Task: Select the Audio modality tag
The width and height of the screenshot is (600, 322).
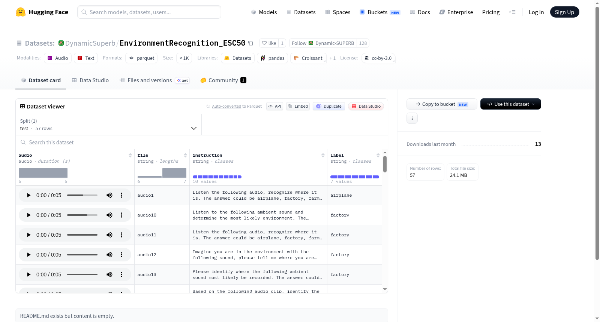Action: pos(58,58)
